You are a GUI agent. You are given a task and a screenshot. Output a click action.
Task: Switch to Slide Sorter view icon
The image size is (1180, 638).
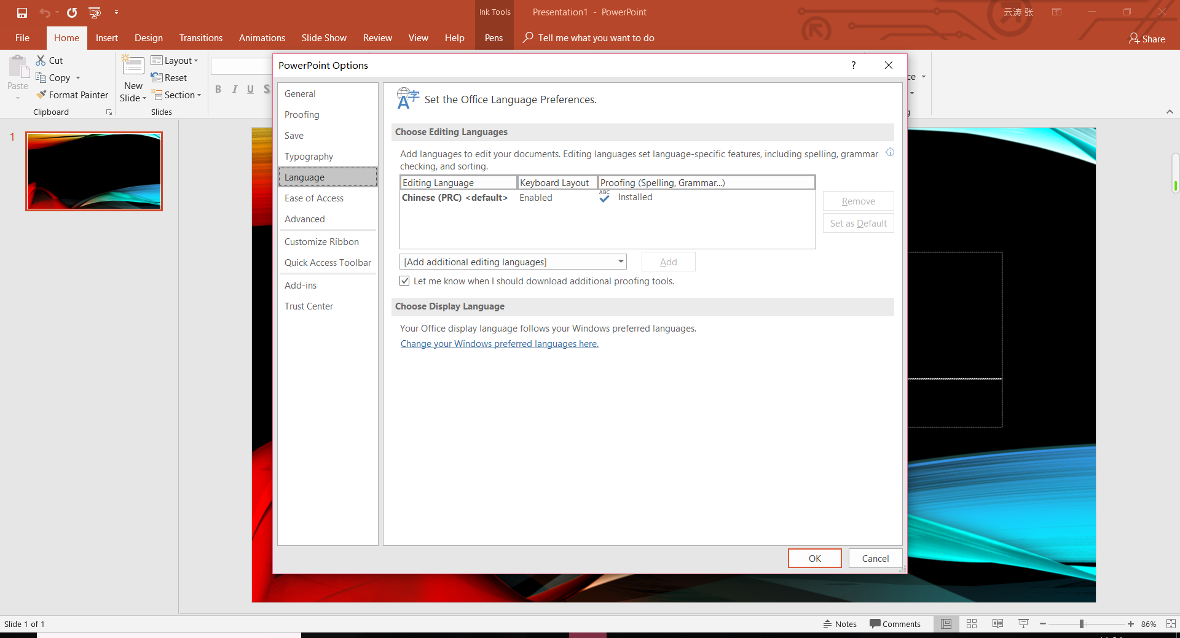[x=972, y=624]
